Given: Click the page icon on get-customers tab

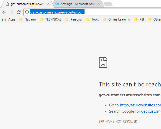Looking at the screenshot, I should (x=7, y=4).
